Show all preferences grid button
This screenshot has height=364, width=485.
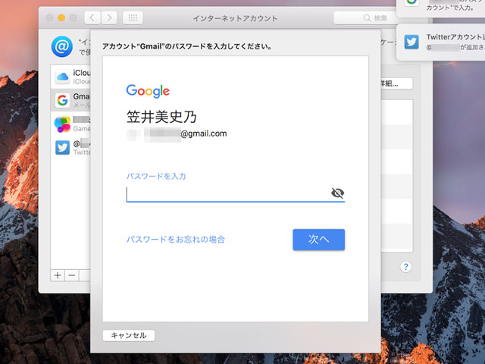tap(133, 18)
